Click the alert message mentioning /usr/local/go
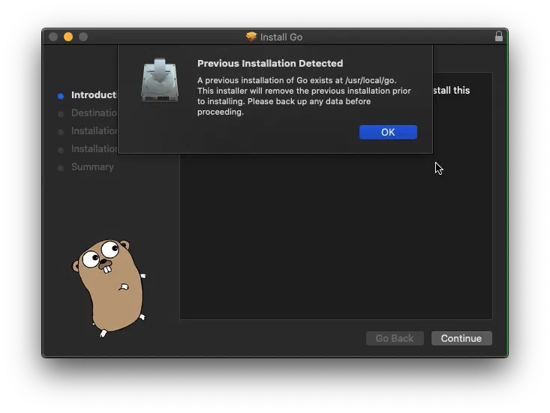The image size is (550, 413). click(x=304, y=96)
